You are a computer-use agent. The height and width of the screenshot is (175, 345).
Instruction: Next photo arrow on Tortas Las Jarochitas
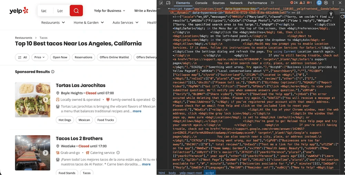[x=46, y=99]
